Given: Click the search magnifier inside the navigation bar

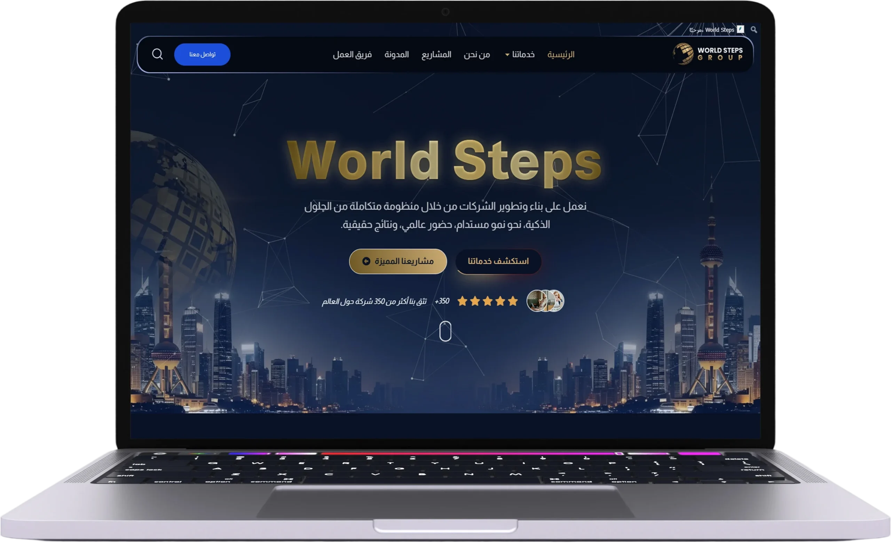Looking at the screenshot, I should 158,54.
